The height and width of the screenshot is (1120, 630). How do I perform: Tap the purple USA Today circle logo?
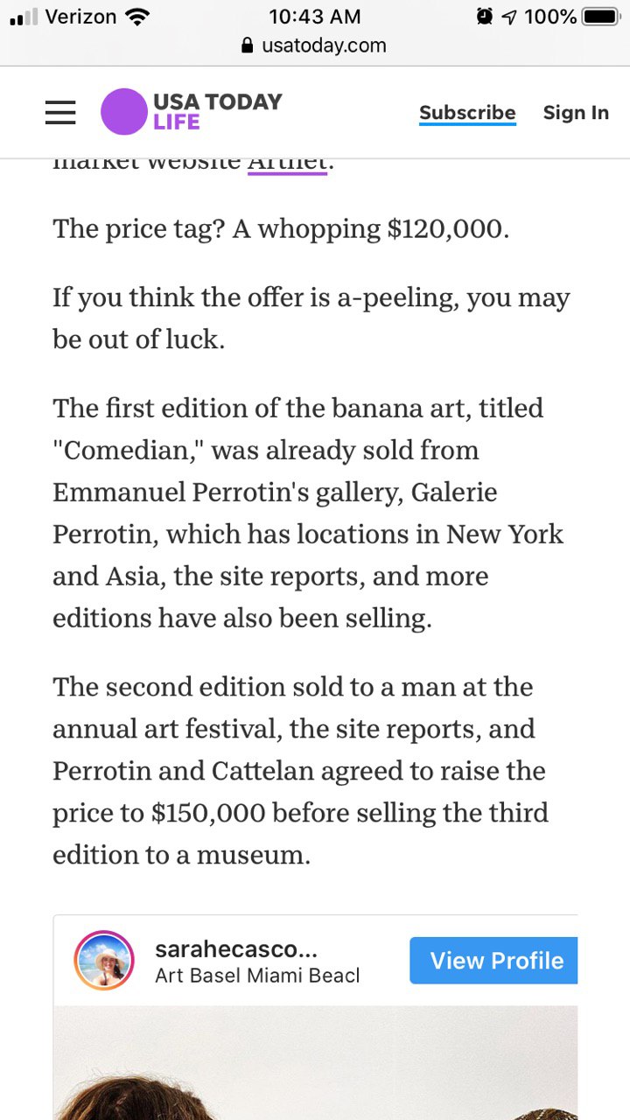[x=123, y=112]
